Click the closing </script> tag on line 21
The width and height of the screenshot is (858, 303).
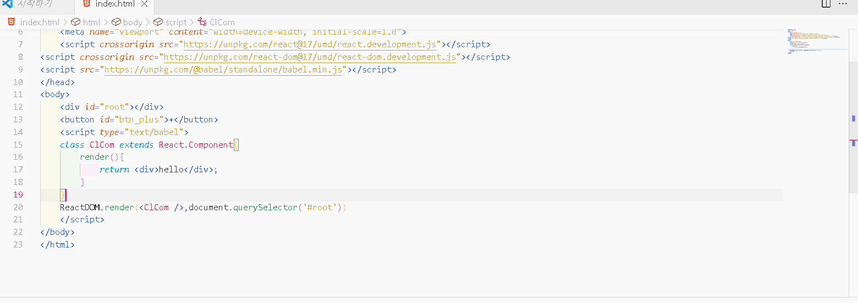tap(82, 220)
